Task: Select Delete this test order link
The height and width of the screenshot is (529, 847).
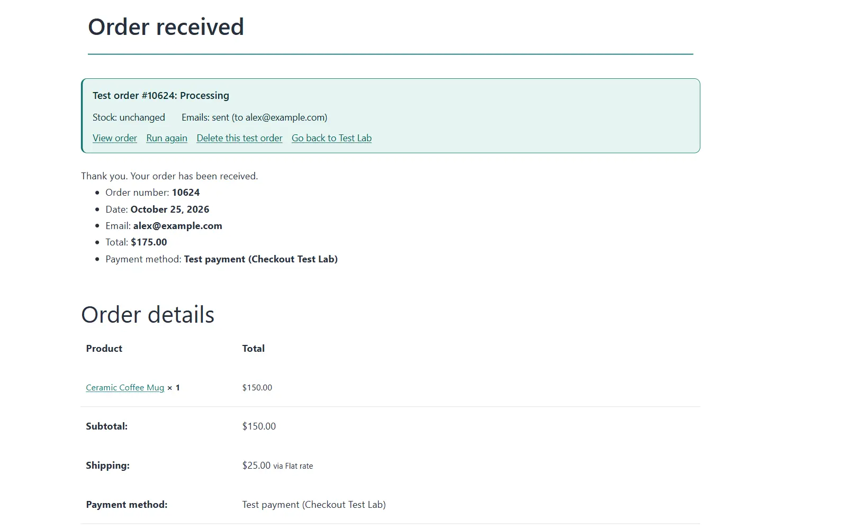Action: click(239, 138)
